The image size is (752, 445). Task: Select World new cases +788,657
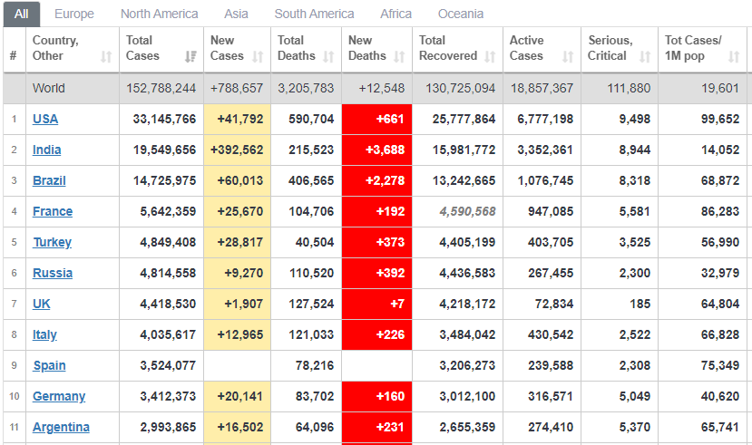tap(237, 88)
